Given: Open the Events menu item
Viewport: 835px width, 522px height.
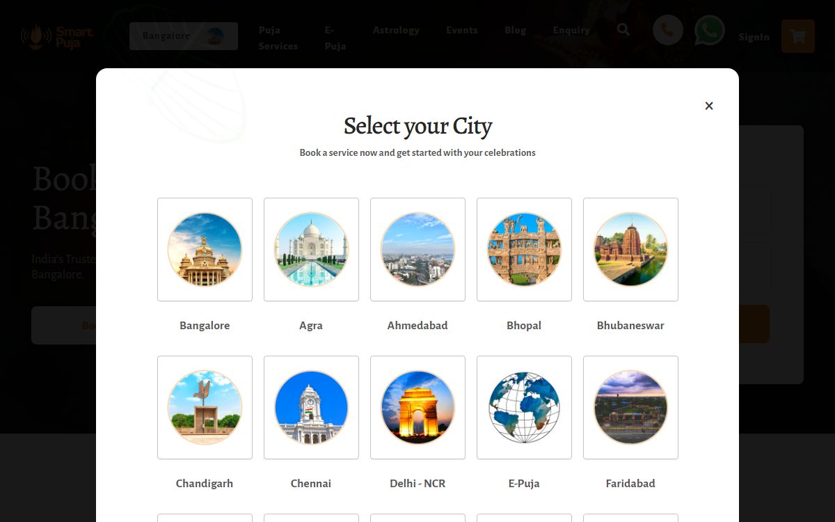Looking at the screenshot, I should coord(462,30).
